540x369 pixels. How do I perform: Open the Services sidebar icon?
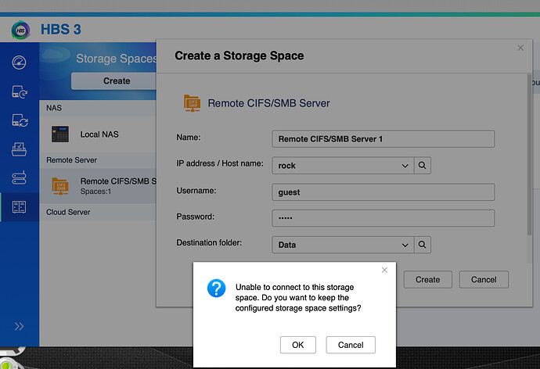pyautogui.click(x=19, y=177)
